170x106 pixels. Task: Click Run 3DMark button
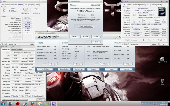(45, 69)
